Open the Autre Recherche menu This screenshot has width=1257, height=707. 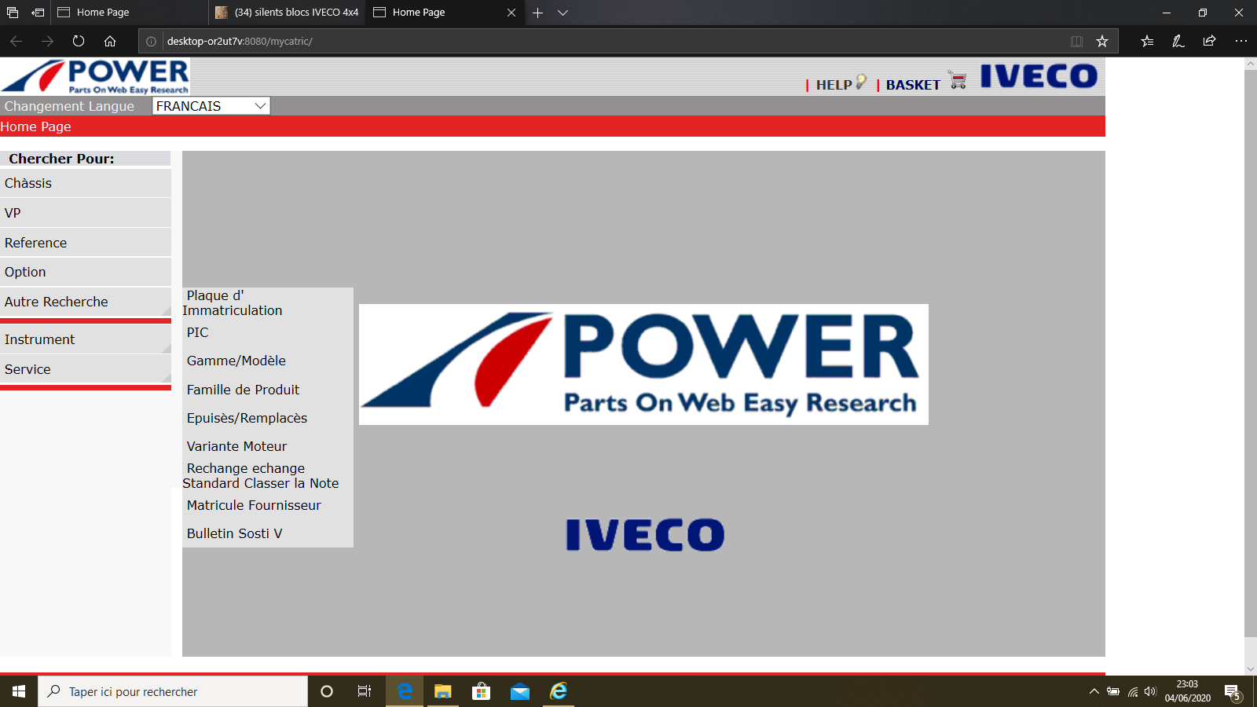click(x=57, y=302)
